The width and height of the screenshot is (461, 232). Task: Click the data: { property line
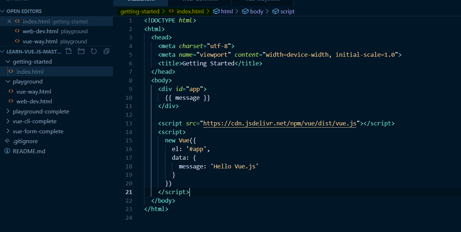184,158
